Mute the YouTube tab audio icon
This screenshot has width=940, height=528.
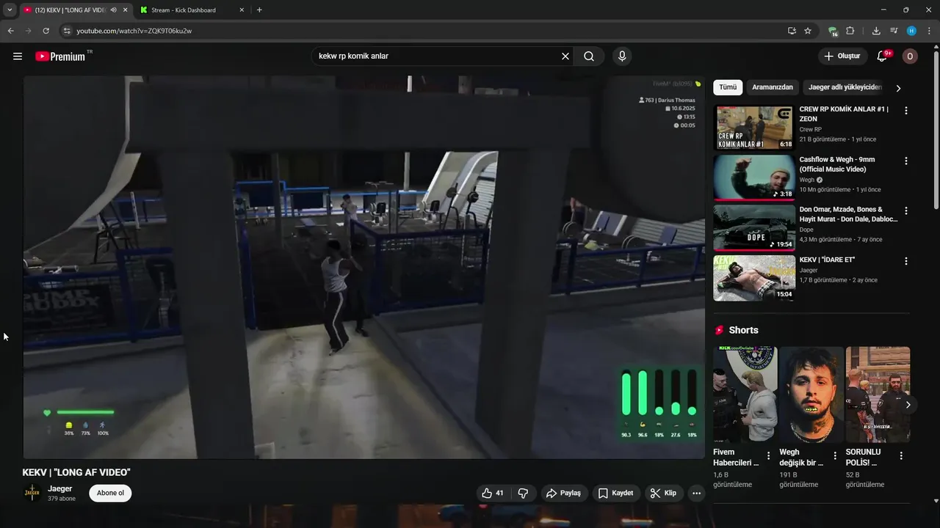pyautogui.click(x=113, y=10)
